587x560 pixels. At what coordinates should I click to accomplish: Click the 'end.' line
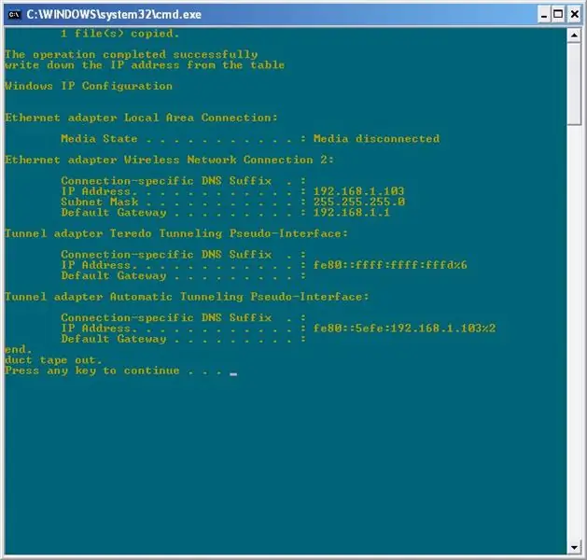pyautogui.click(x=19, y=350)
